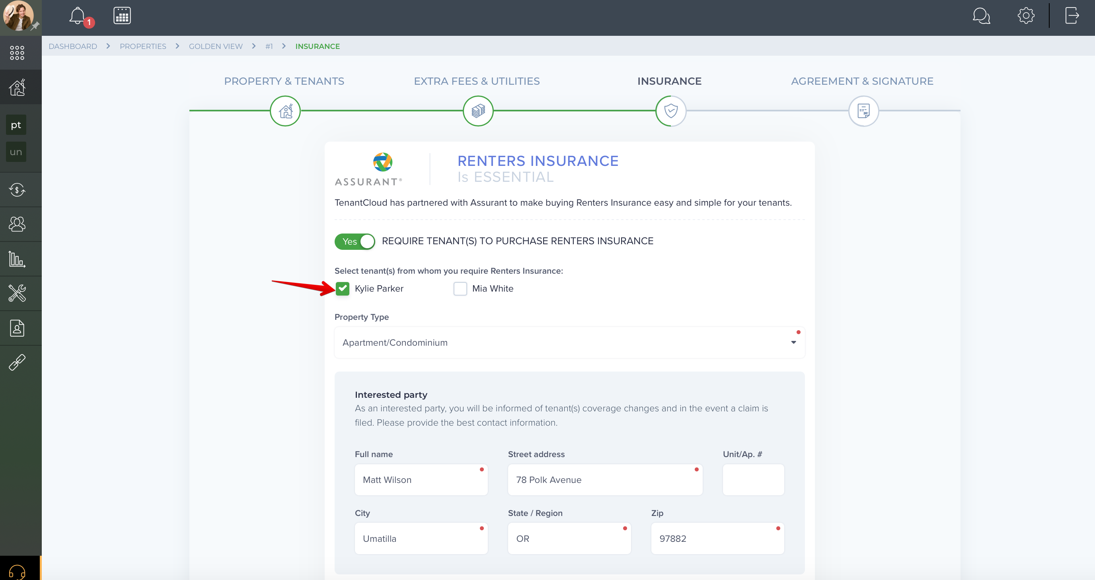Click the 'Mia White' tenant label
Viewport: 1095px width, 580px height.
(493, 288)
